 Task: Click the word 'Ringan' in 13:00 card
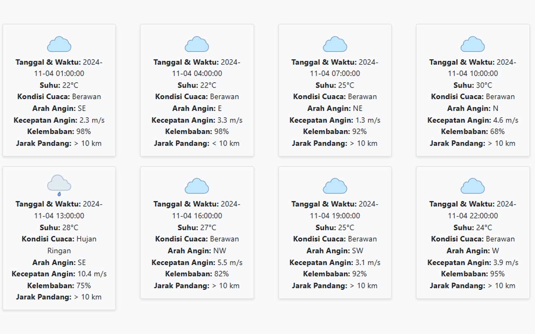pyautogui.click(x=59, y=251)
